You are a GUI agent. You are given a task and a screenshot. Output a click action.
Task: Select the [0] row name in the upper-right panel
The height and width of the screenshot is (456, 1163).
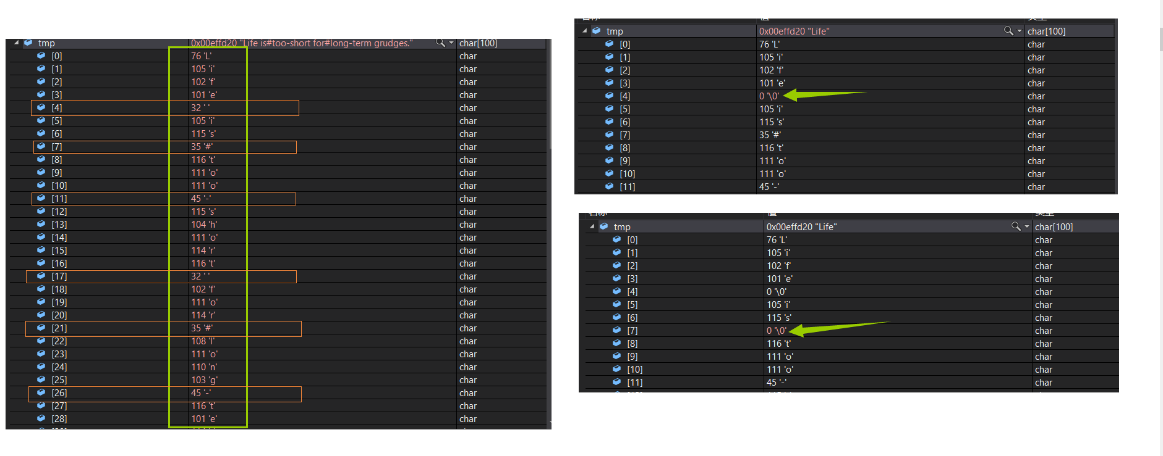point(625,44)
